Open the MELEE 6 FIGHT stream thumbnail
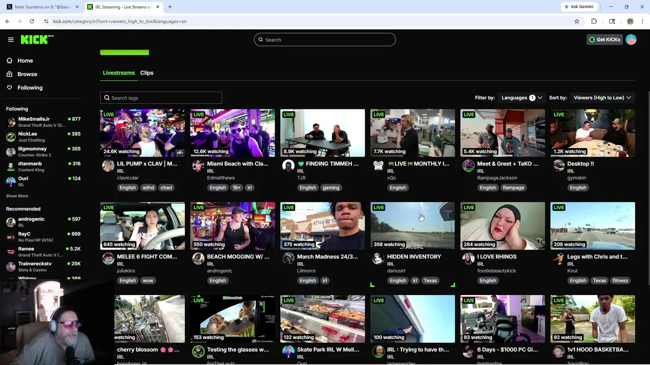 (143, 226)
